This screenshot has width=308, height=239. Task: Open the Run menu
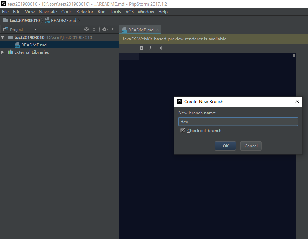pos(102,12)
